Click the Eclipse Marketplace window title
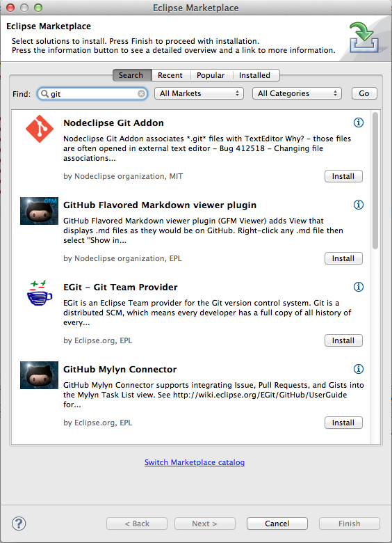Screen dimensions: 392x543 tap(196, 8)
